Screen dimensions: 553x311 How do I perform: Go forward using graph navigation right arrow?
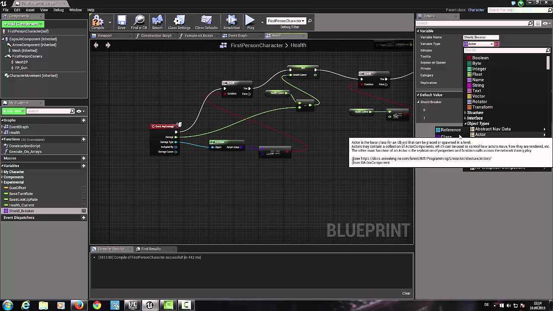pyautogui.click(x=108, y=45)
